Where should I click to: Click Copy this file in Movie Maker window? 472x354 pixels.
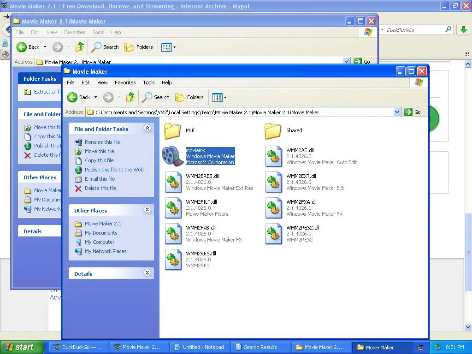click(x=99, y=160)
